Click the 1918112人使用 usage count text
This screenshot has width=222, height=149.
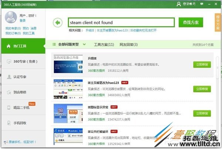coord(118,70)
